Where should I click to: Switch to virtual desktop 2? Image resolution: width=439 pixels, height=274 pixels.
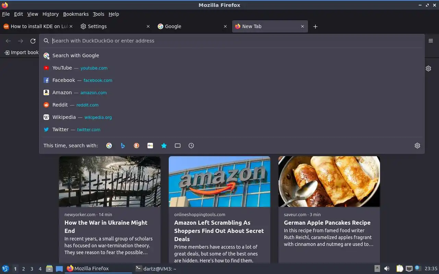pyautogui.click(x=23, y=269)
